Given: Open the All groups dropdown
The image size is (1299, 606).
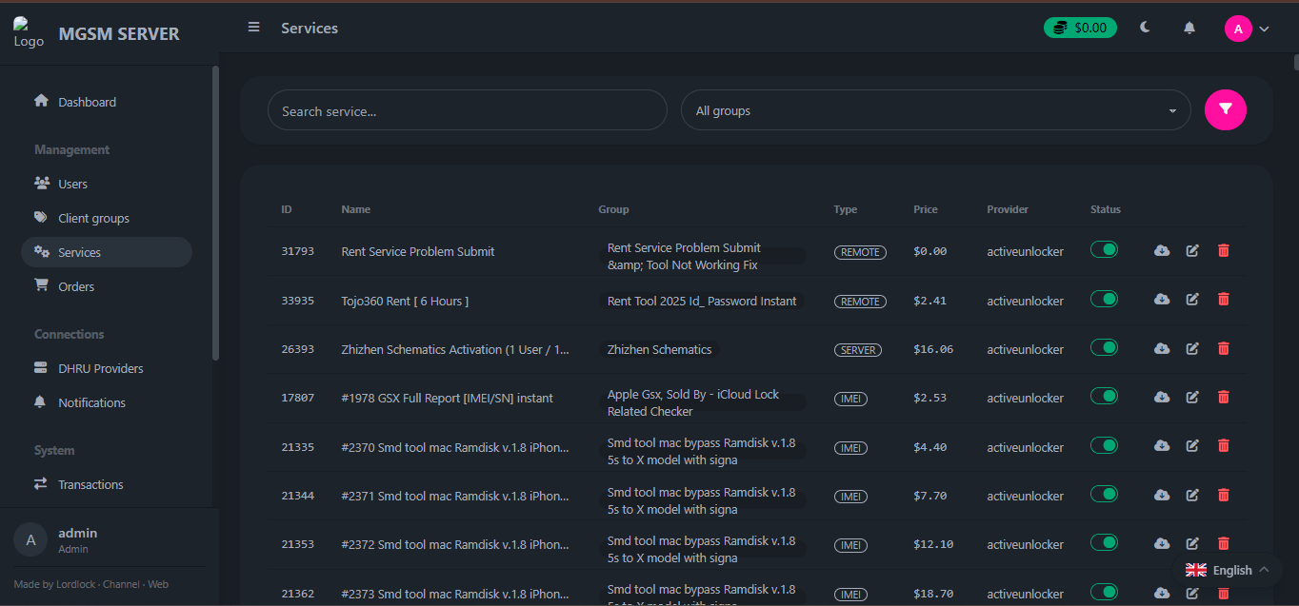Looking at the screenshot, I should pyautogui.click(x=935, y=110).
